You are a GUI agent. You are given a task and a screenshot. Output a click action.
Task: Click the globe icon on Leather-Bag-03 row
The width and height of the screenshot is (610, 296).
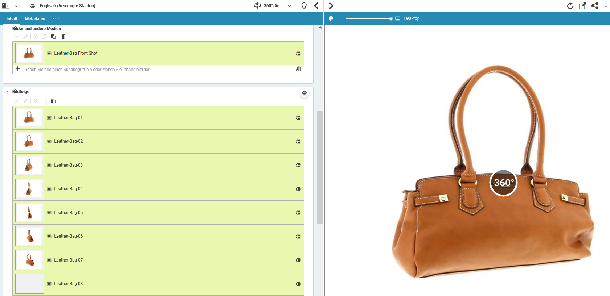[298, 165]
